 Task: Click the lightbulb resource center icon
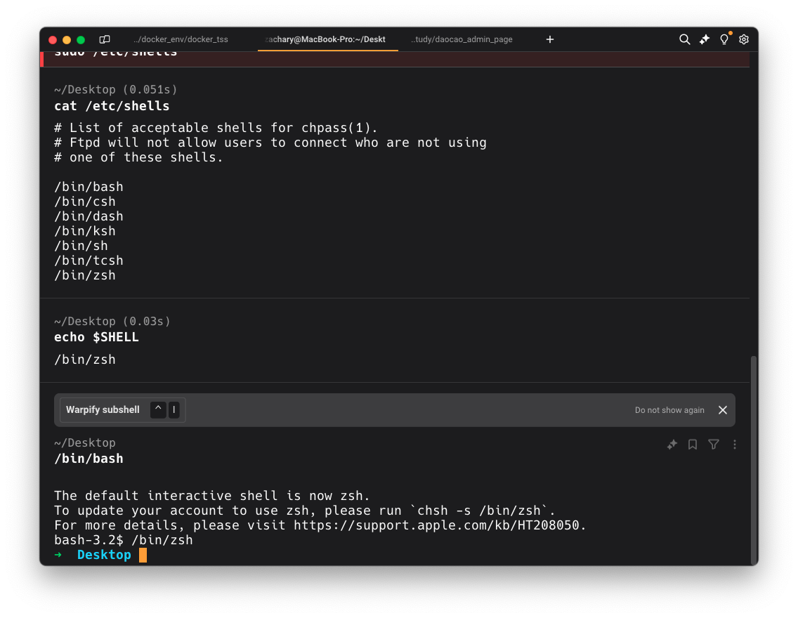[724, 39]
